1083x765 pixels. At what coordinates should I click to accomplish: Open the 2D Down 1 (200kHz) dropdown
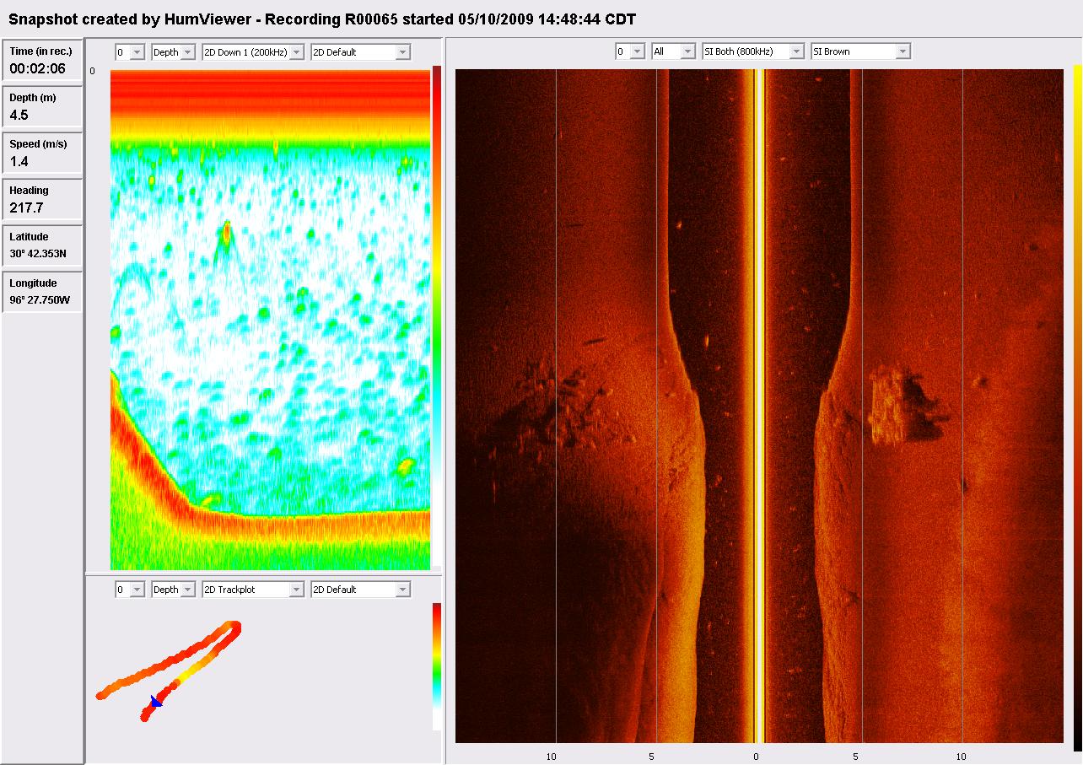tap(253, 52)
